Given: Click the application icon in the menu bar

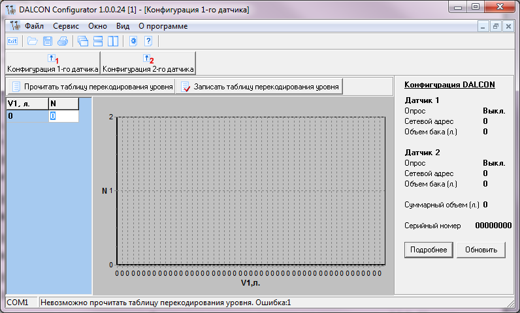Looking at the screenshot, I should coord(15,26).
